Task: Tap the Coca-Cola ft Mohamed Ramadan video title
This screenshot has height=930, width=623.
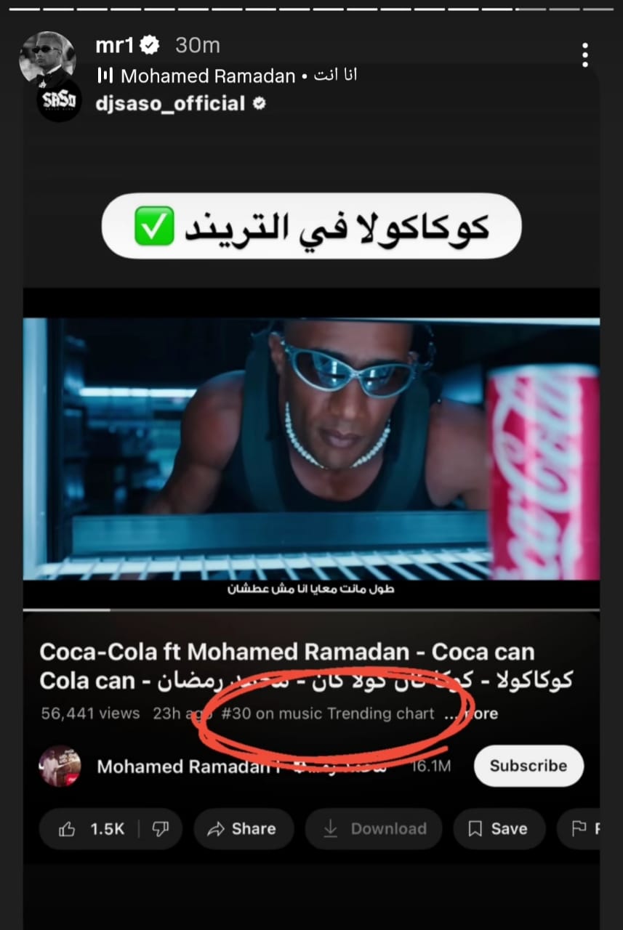Action: [x=306, y=666]
